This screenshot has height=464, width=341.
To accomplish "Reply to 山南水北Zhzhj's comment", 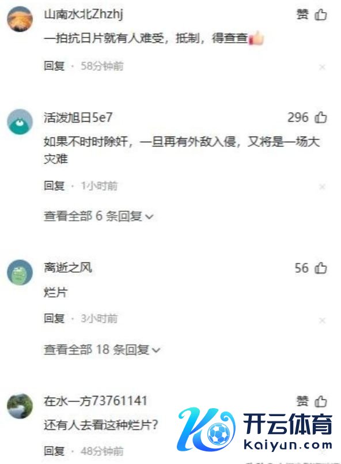I will (x=54, y=66).
